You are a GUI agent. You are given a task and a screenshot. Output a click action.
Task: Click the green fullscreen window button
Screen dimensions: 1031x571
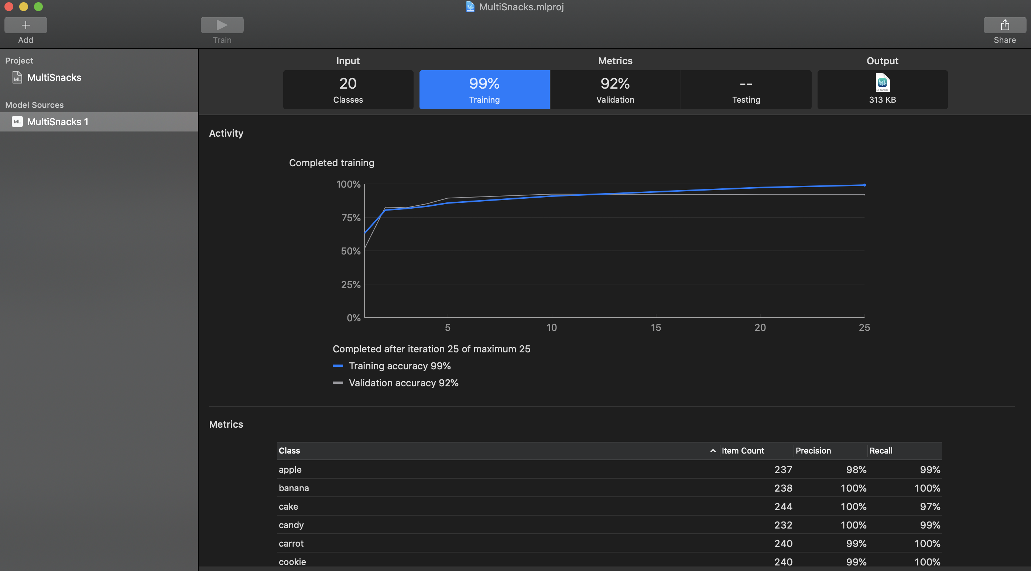point(38,6)
